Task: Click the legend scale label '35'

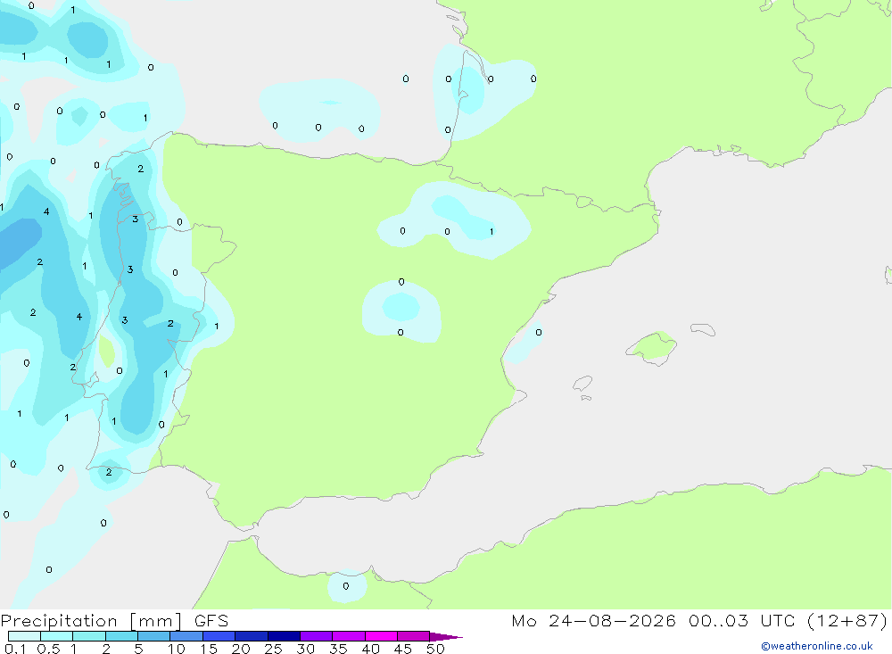Action: pyautogui.click(x=338, y=649)
